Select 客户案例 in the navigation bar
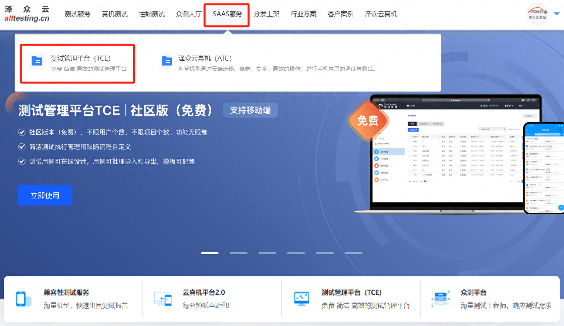Viewport: 564px width, 326px height. pos(340,14)
